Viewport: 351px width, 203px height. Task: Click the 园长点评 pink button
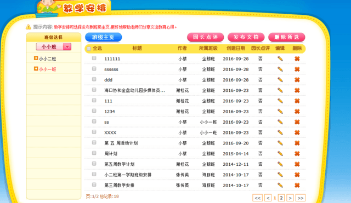tap(206, 37)
